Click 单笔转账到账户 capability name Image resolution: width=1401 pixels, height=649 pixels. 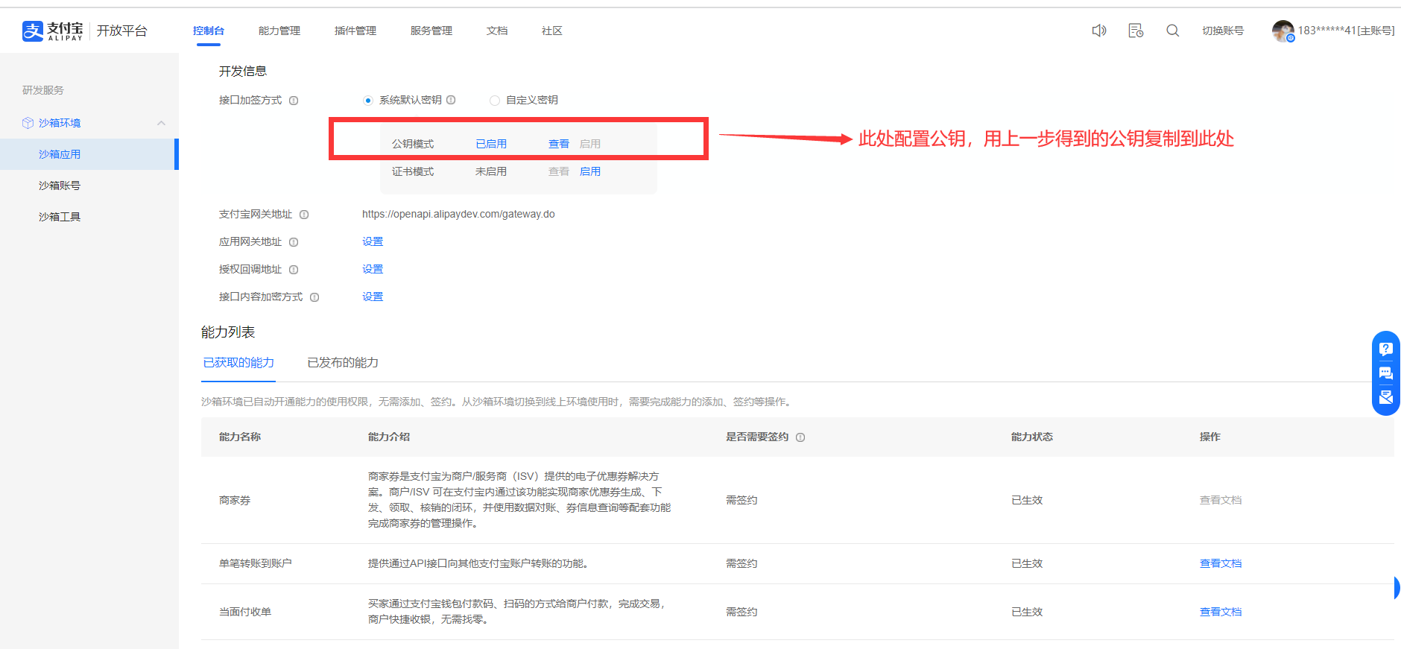pyautogui.click(x=256, y=563)
